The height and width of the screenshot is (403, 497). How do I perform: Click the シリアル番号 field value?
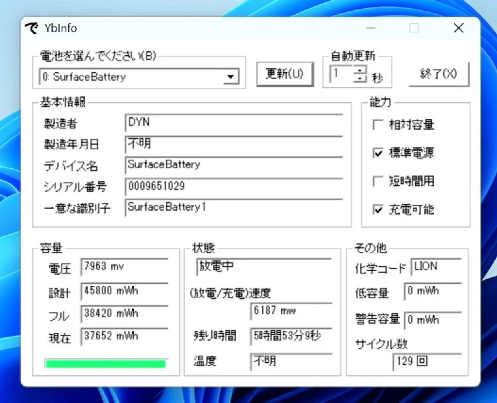point(233,186)
